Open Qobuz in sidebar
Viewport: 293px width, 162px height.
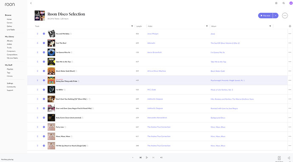coord(9,26)
